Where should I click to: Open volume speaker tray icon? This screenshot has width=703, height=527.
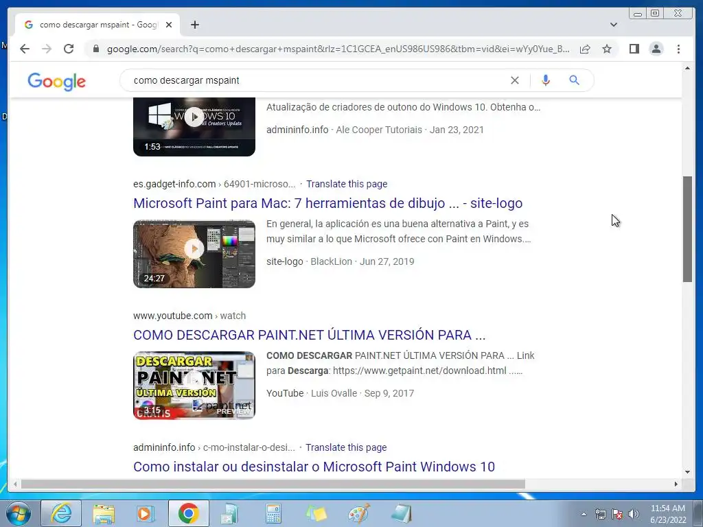(x=634, y=514)
